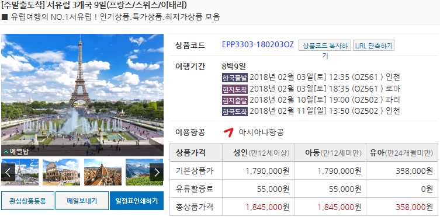Click the 관심상품등록 button
Image resolution: width=440 pixels, height=217 pixels.
(x=27, y=201)
